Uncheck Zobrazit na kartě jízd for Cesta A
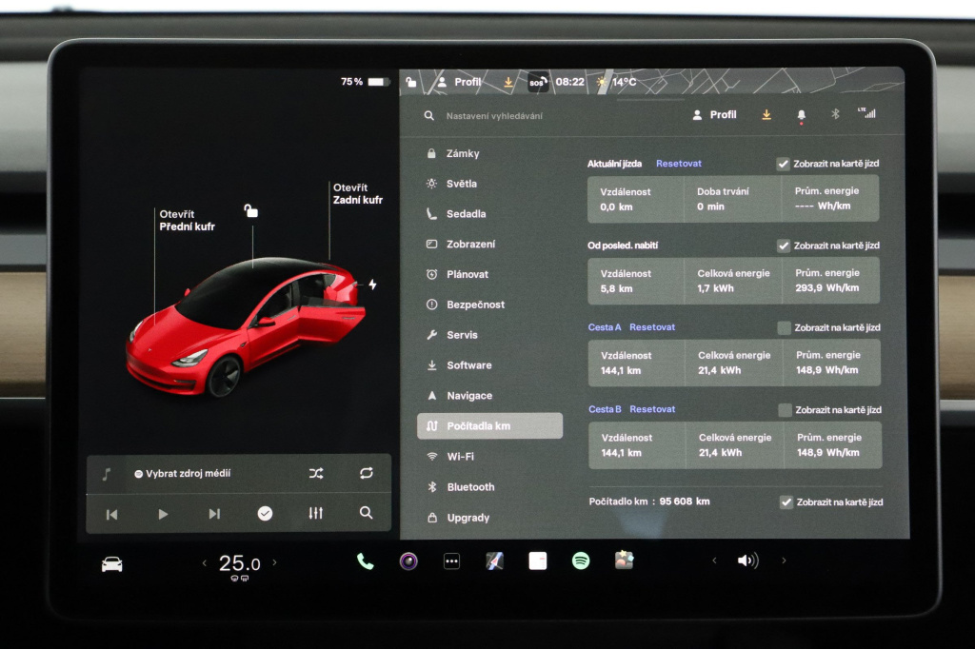975x649 pixels. pos(784,327)
